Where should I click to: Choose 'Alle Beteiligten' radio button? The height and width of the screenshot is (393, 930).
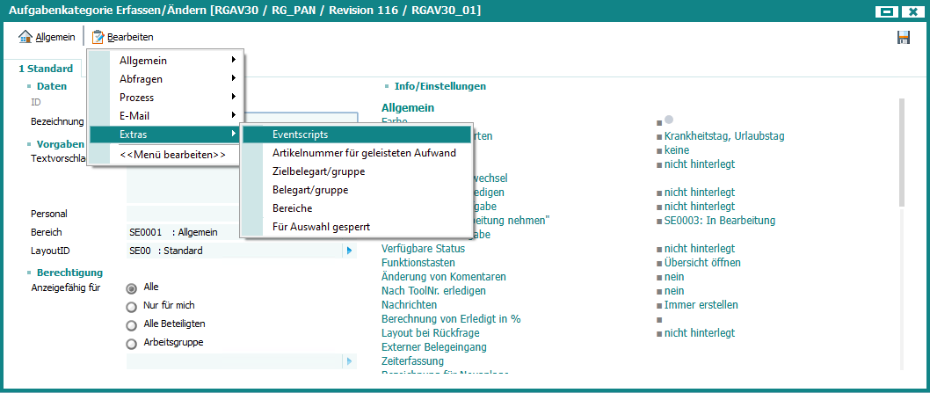132,324
